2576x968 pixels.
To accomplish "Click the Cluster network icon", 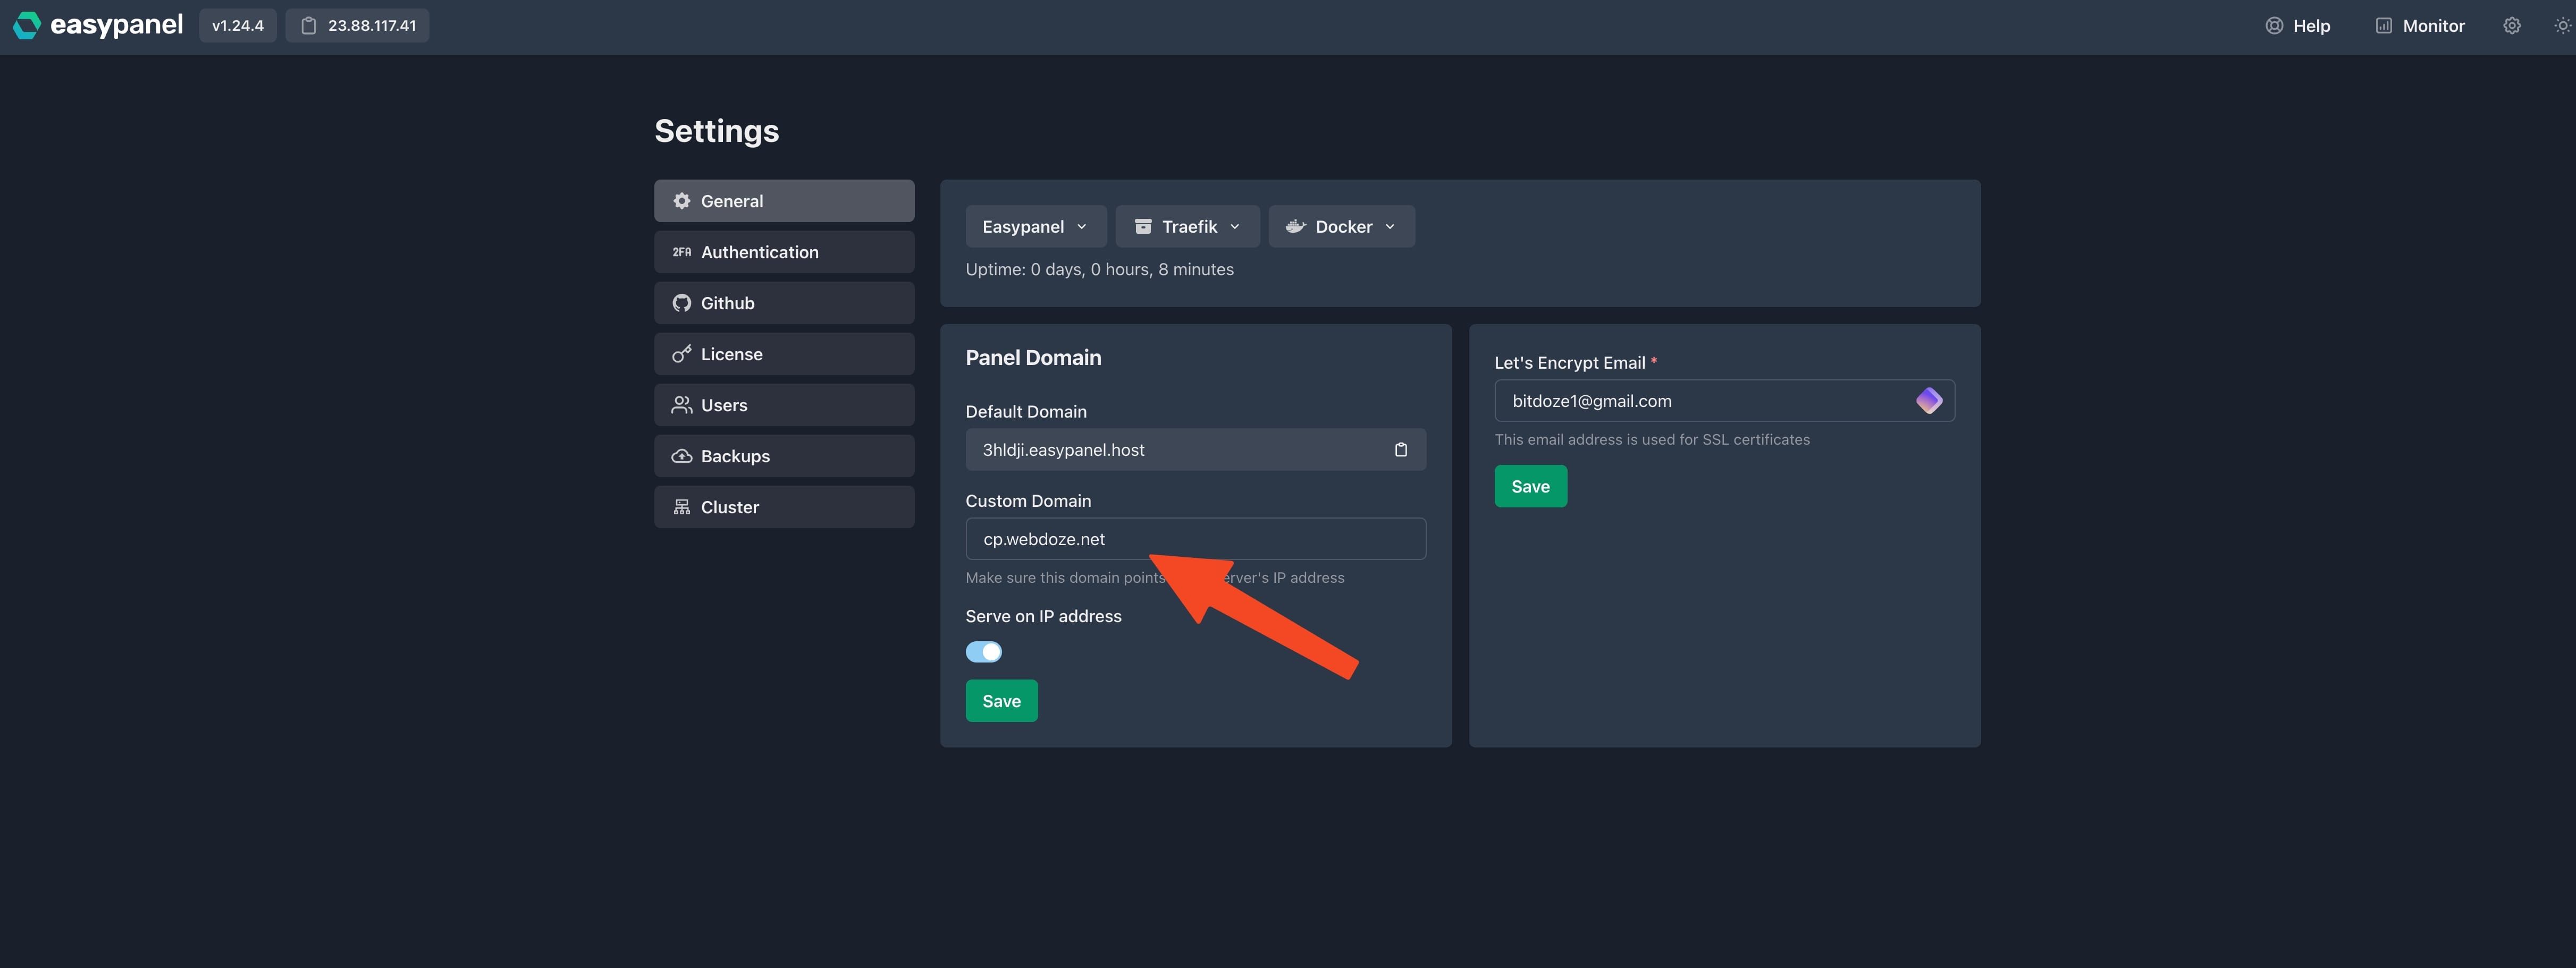I will coord(682,506).
